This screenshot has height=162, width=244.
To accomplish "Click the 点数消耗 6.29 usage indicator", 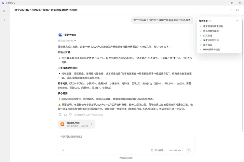I will 82,115.
